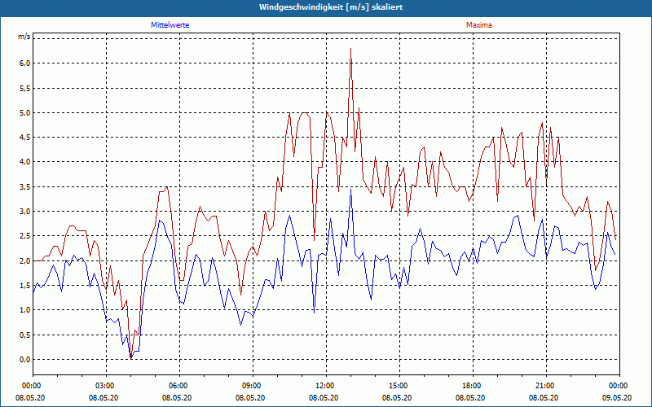
Task: Click the '1,0' y-axis value
Action: click(25, 310)
